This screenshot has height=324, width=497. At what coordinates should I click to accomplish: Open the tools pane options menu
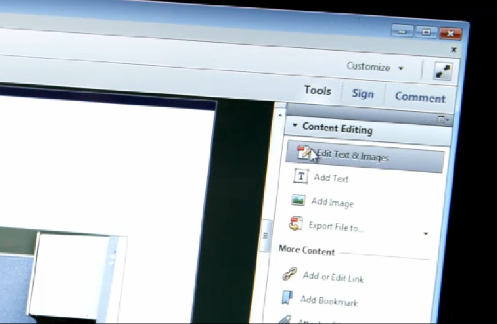[x=443, y=120]
